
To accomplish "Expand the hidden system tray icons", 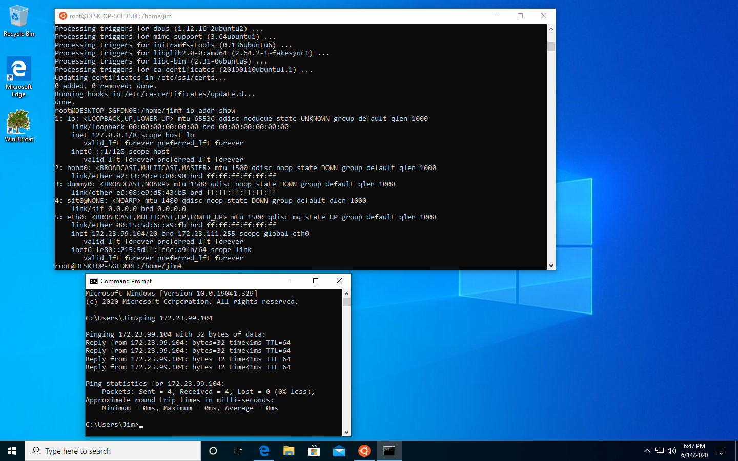I will pos(647,451).
